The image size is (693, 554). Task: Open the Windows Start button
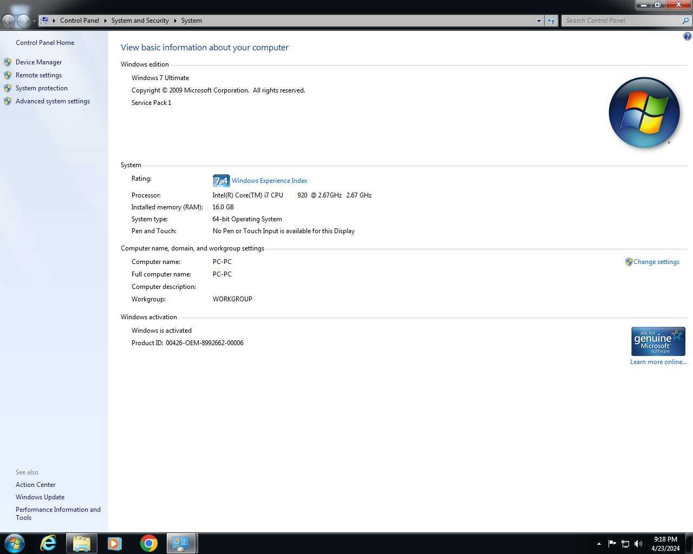coord(14,543)
